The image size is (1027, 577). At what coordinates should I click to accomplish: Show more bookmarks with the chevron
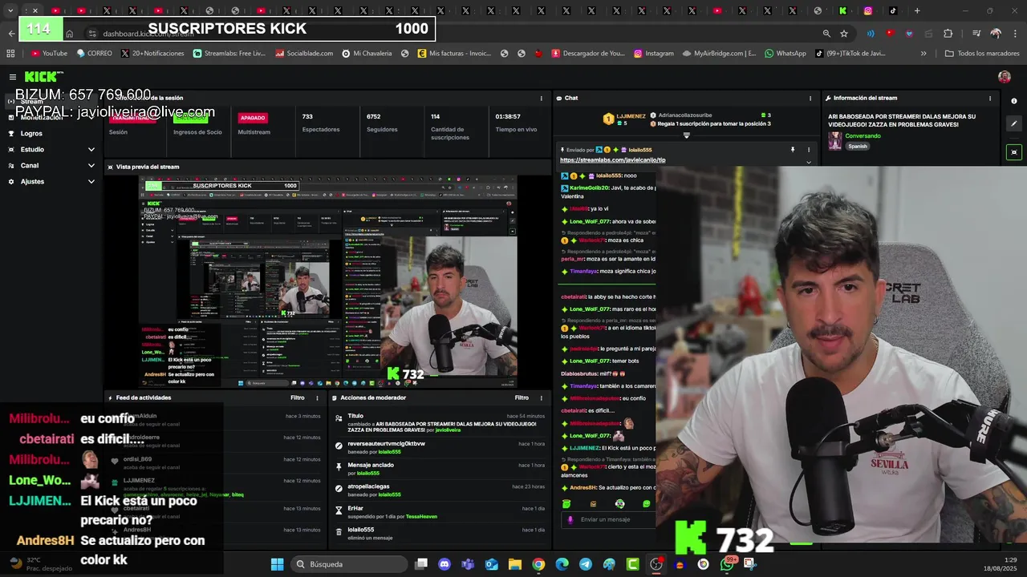pos(923,54)
